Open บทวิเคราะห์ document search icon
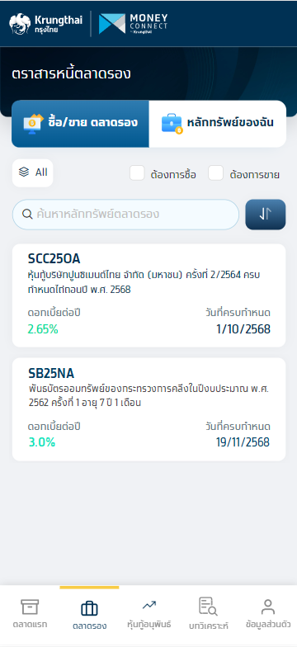Viewport: 297px width, 647px height. click(x=208, y=606)
